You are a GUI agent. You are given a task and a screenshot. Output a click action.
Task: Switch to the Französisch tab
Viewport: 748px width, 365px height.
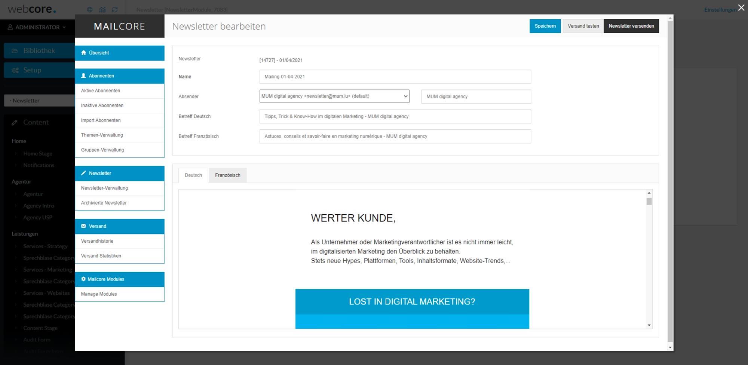(227, 175)
